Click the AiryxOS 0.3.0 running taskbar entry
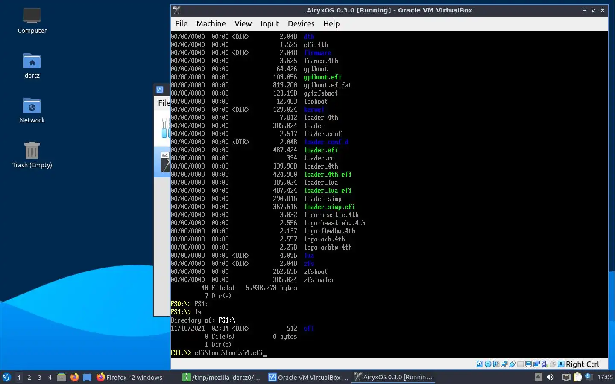Image resolution: width=615 pixels, height=384 pixels. coord(394,377)
